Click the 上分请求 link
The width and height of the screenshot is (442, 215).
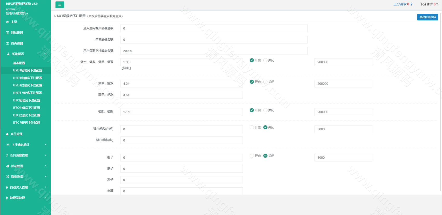tap(403, 4)
